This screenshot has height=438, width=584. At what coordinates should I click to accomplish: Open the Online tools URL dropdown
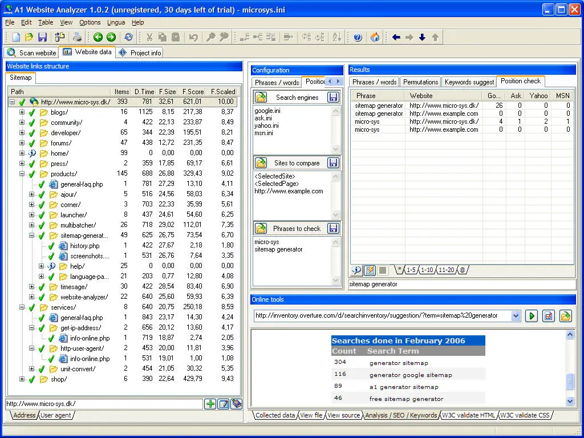[516, 315]
